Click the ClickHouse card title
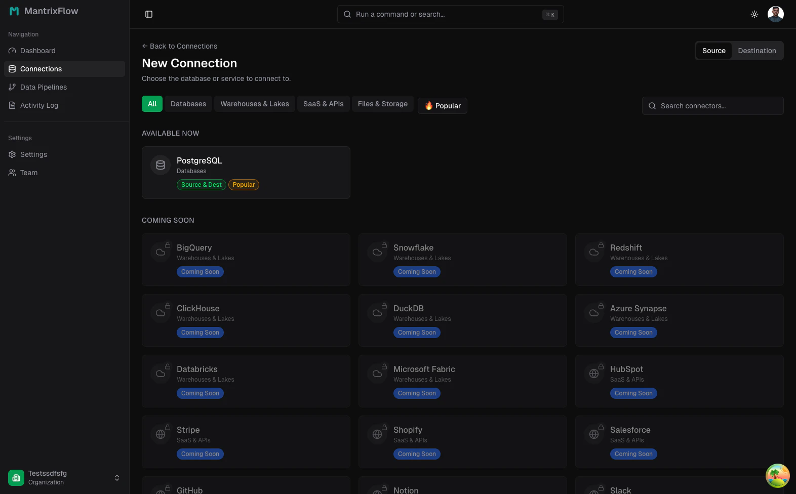This screenshot has width=796, height=494. click(198, 308)
